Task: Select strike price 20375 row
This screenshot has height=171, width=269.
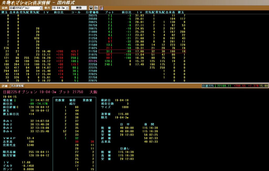Action: [93, 15]
